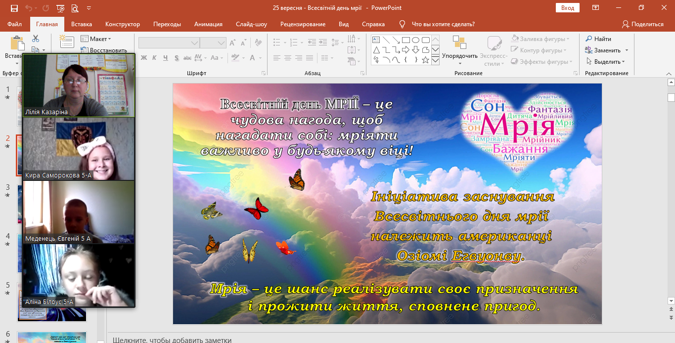Select the straight arrow line shape

[x=396, y=40]
